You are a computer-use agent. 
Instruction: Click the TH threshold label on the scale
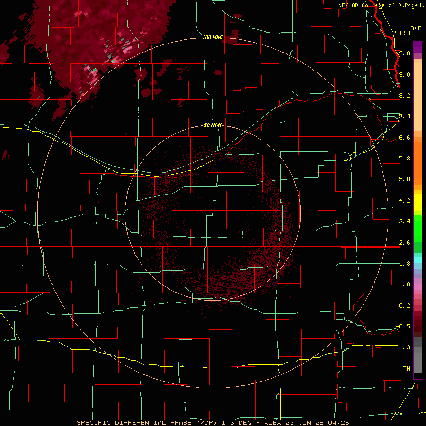(x=407, y=369)
